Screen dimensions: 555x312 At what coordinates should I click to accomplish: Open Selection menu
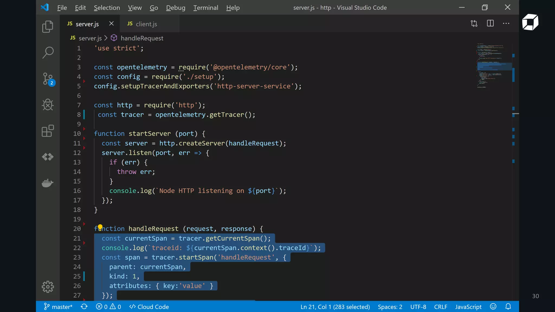pyautogui.click(x=107, y=8)
